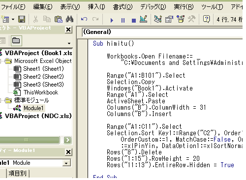Viewport: 246px width, 180px height.
Task: Open the 実行(R) menu
Action: tap(184, 7)
